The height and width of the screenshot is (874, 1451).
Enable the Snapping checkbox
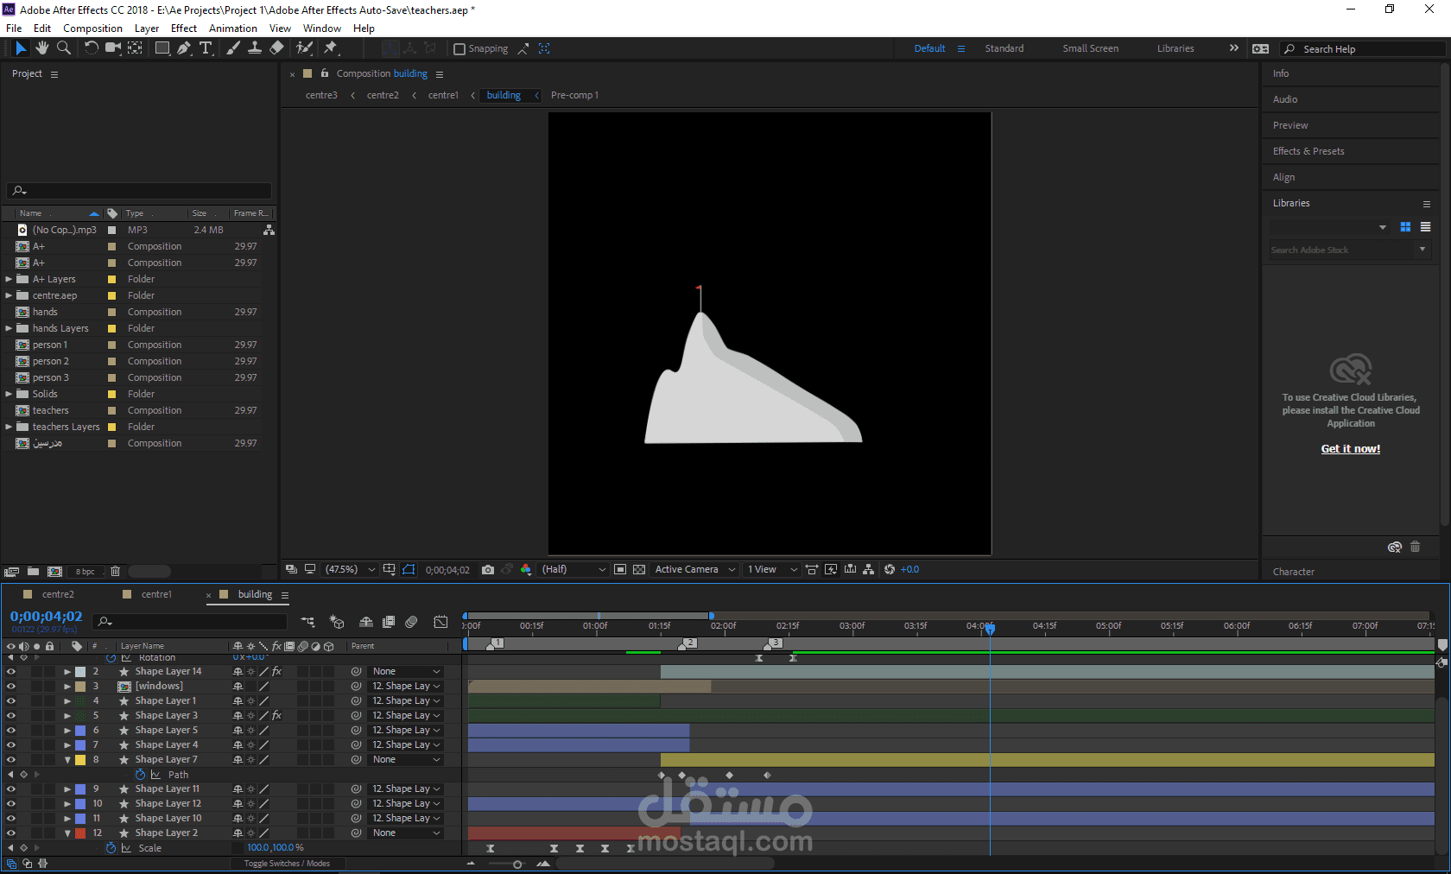[459, 49]
